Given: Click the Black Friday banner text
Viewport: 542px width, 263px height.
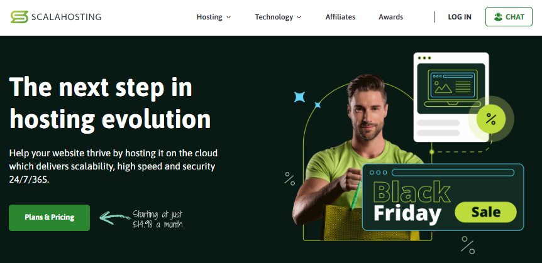Looking at the screenshot, I should [411, 202].
